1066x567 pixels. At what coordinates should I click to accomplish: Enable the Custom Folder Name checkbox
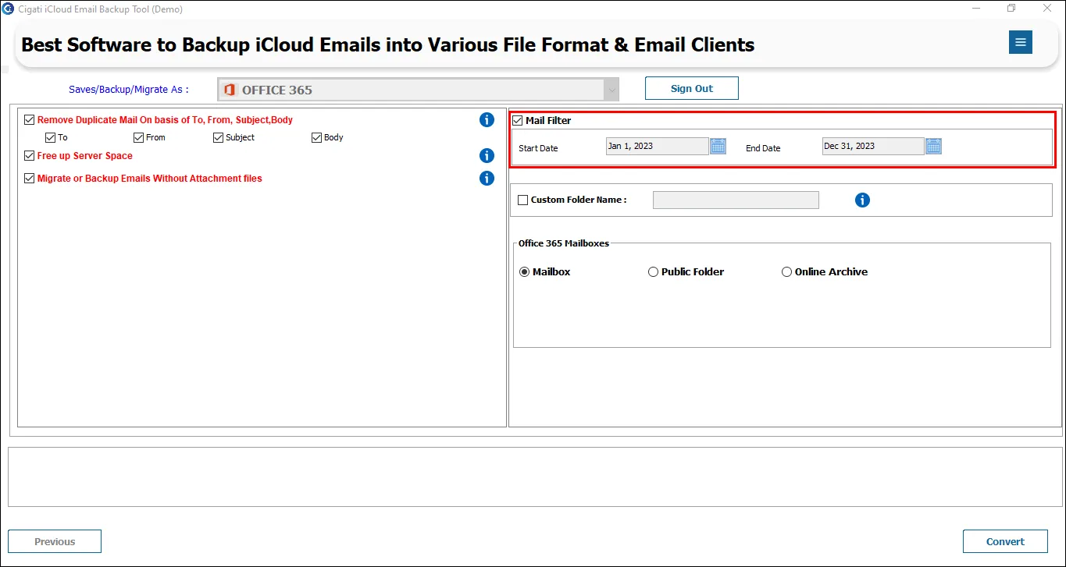point(522,200)
